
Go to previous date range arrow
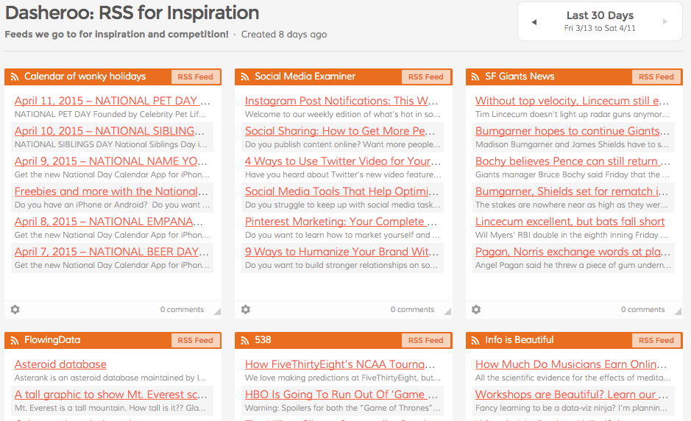coord(534,22)
